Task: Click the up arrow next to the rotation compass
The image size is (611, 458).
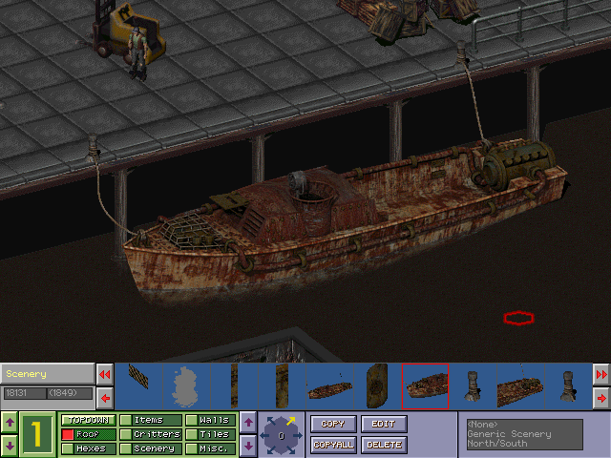Action: 248,422
